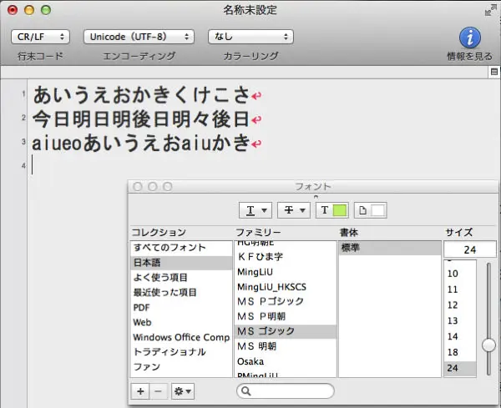The height and width of the screenshot is (408, 501).
Task: Pick font size 24 in the list
Action: coord(460,368)
